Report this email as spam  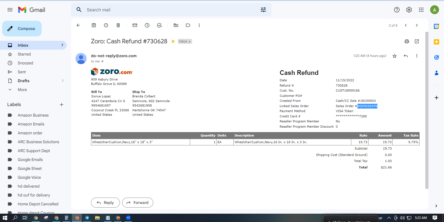coord(106,25)
